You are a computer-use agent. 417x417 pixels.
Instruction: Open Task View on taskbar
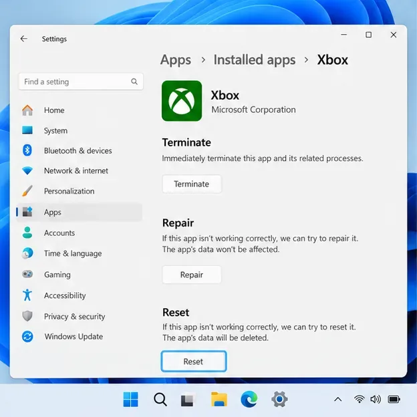point(188,400)
